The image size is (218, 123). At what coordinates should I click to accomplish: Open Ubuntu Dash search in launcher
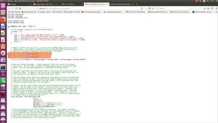[x=3, y=6]
